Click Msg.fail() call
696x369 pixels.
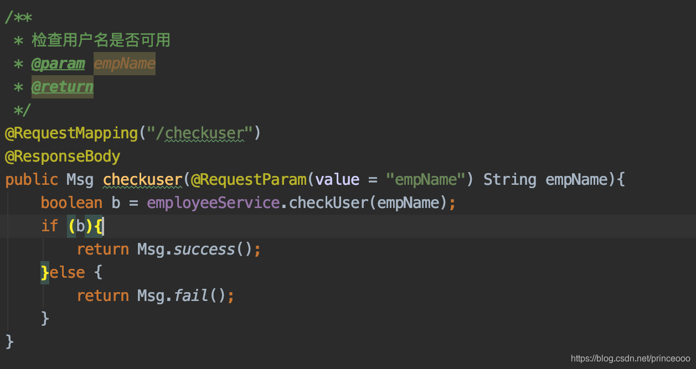coord(182,296)
